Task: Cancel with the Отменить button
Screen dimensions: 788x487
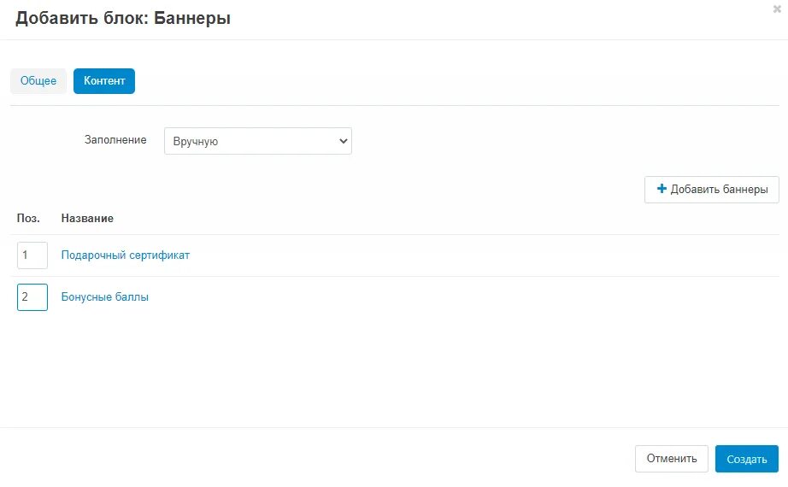Action: (672, 458)
